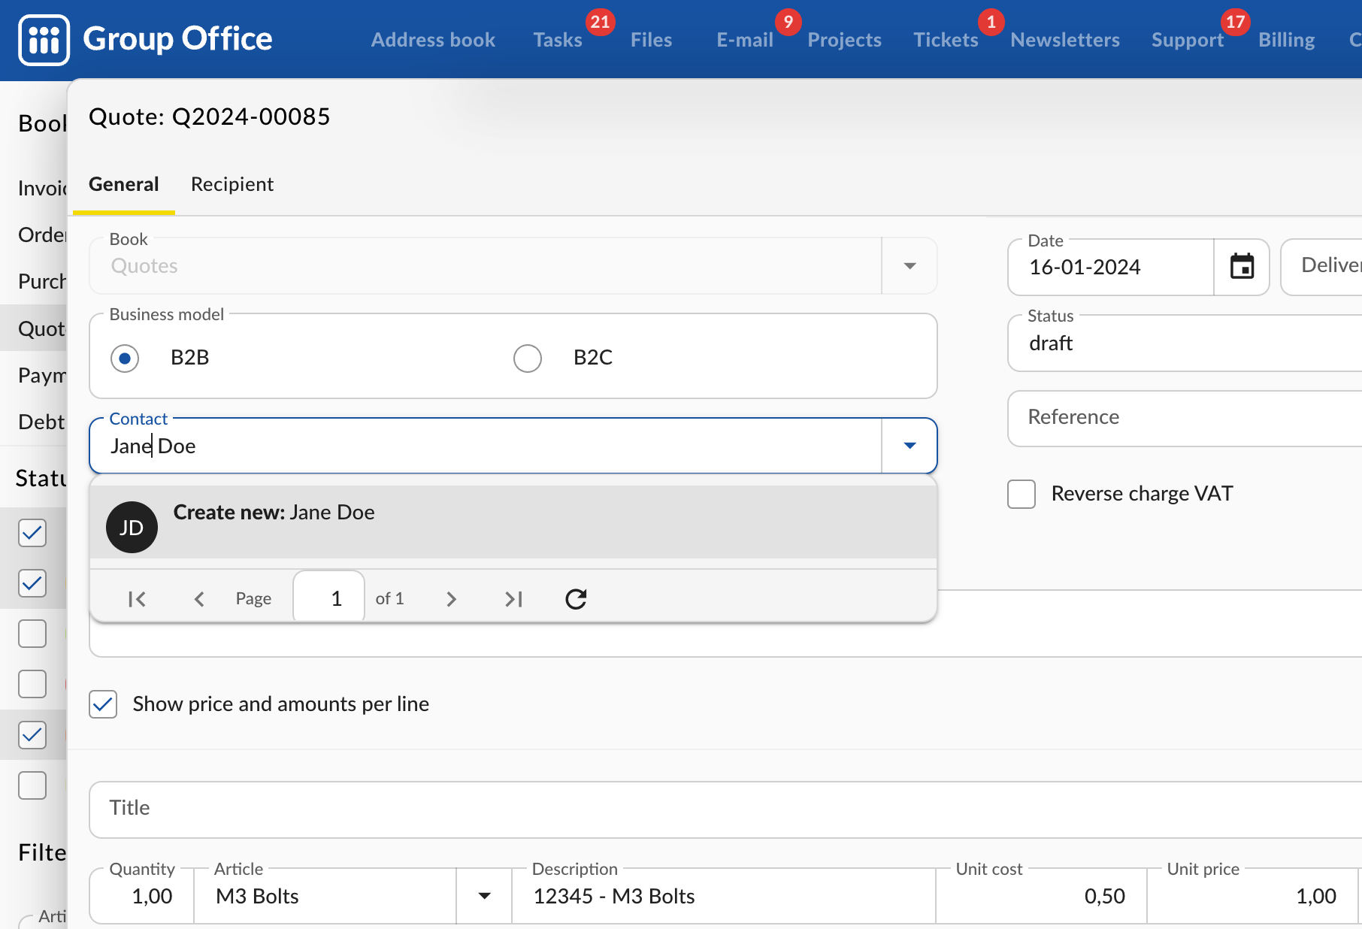Go to previous page in contact list
Screen dimensions: 1362x929
tap(199, 599)
